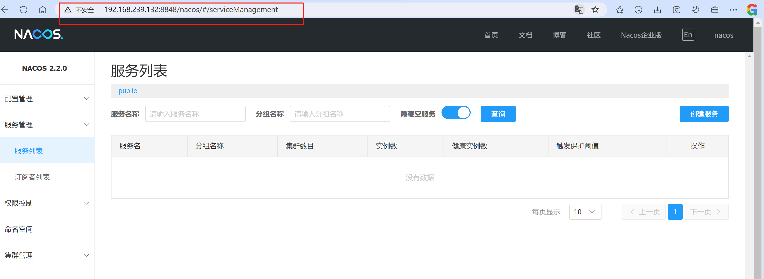This screenshot has width=764, height=279.
Task: Open browser history clock icon
Action: click(638, 10)
